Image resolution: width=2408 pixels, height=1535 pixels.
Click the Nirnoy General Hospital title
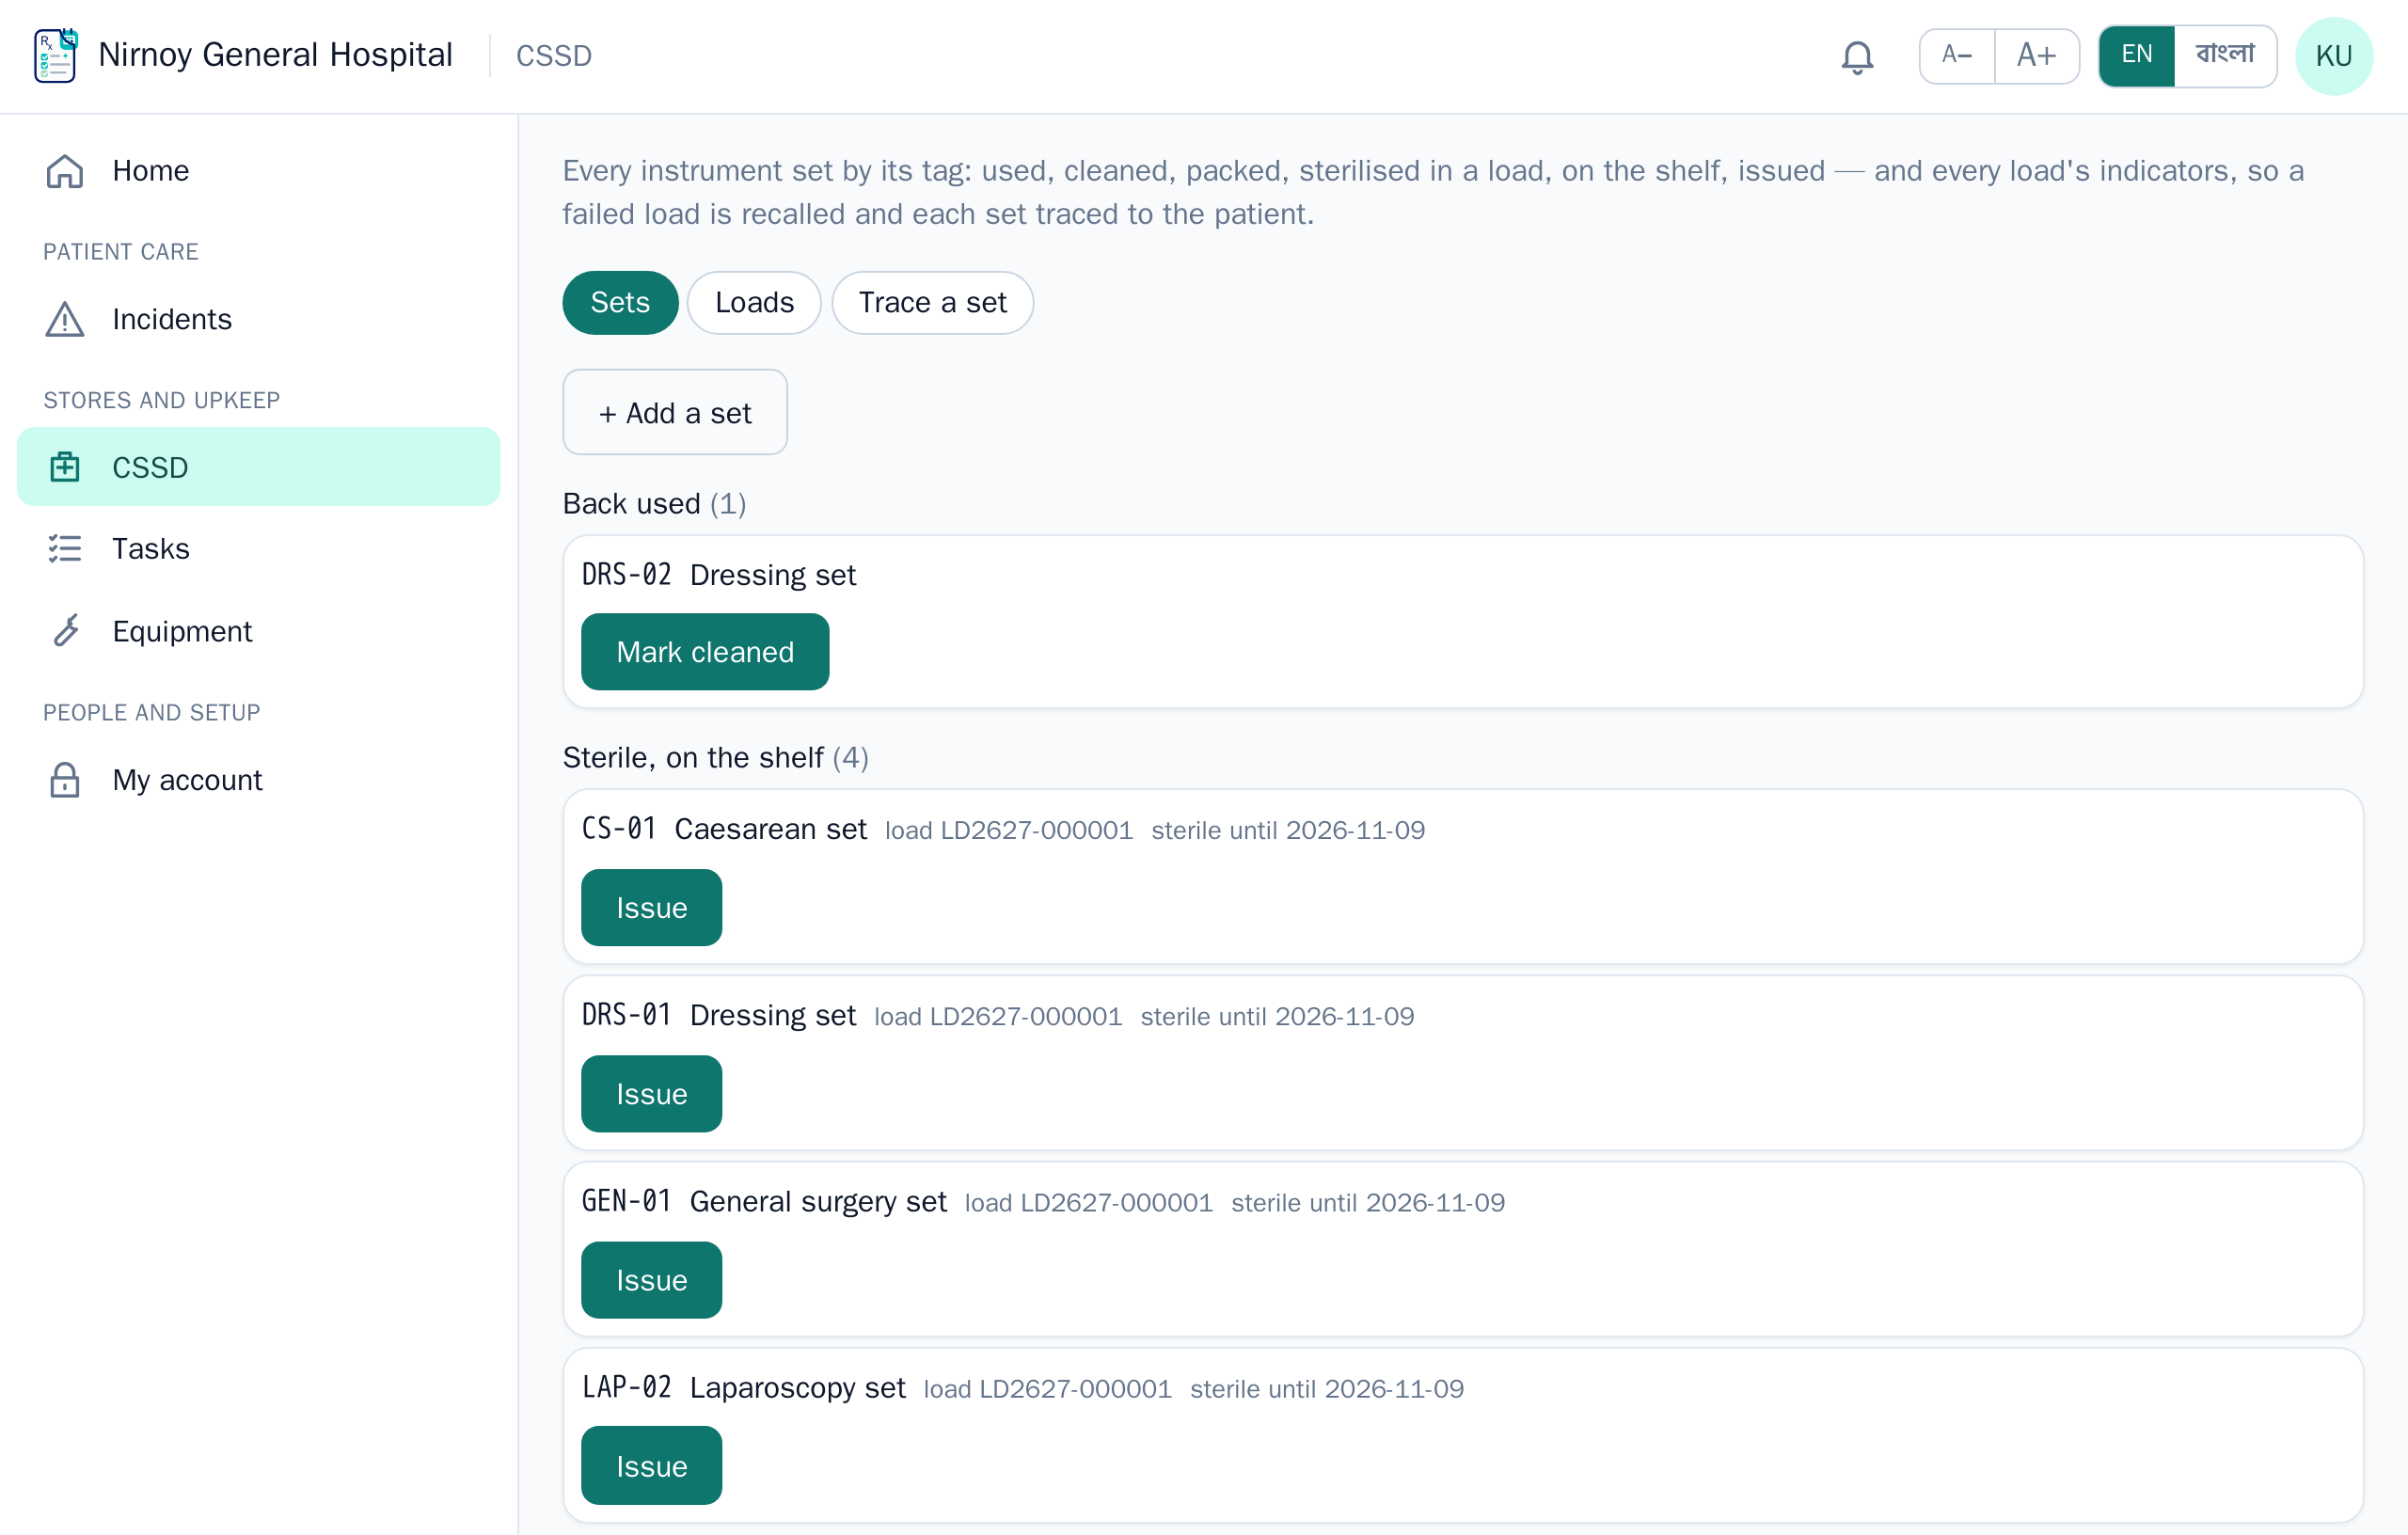click(x=275, y=55)
